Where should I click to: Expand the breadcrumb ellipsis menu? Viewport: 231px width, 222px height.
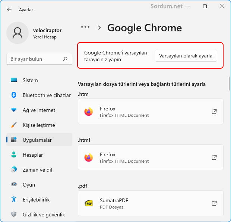tap(85, 27)
